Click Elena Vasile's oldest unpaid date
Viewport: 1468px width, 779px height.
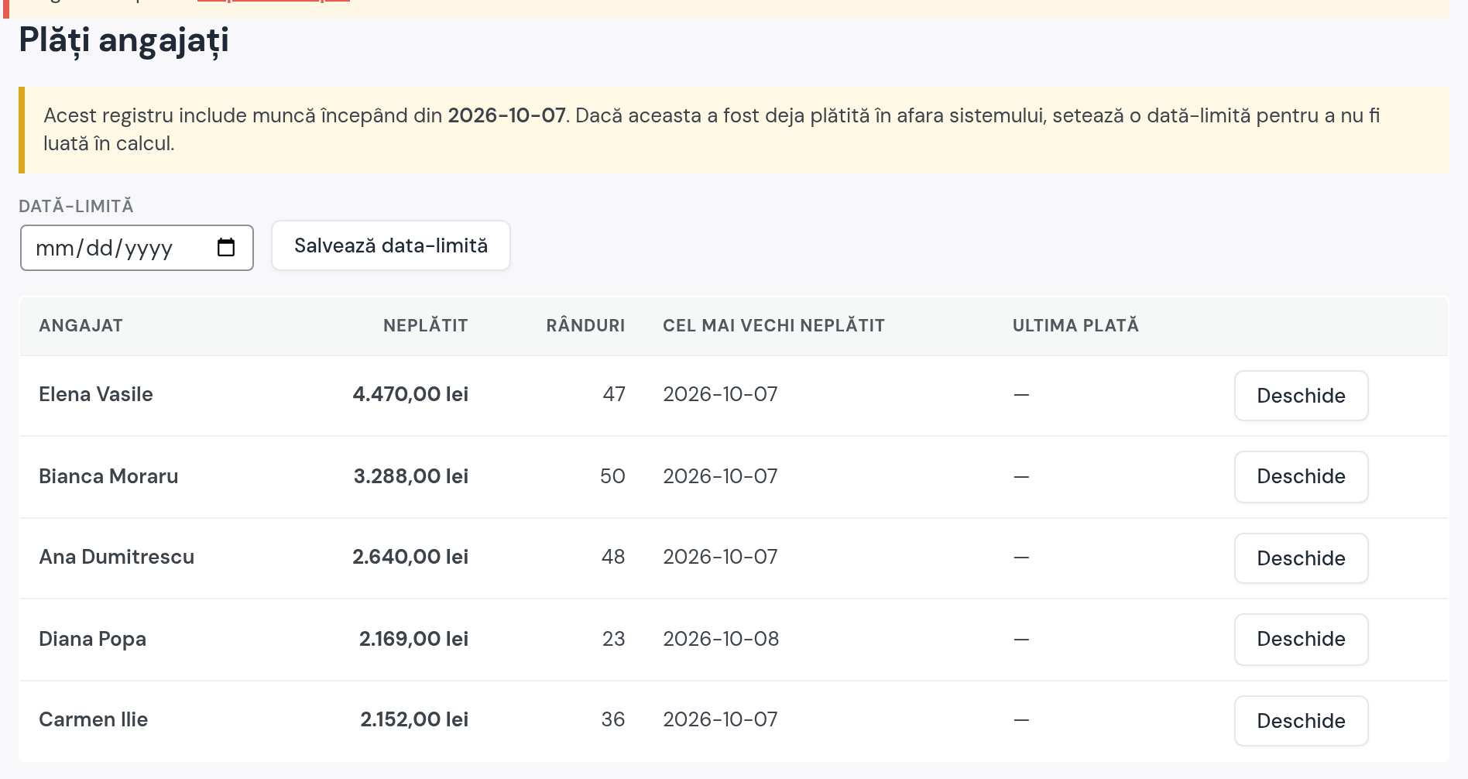tap(720, 394)
